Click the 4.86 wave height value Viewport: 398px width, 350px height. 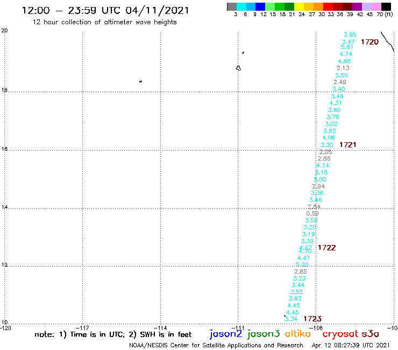344,61
